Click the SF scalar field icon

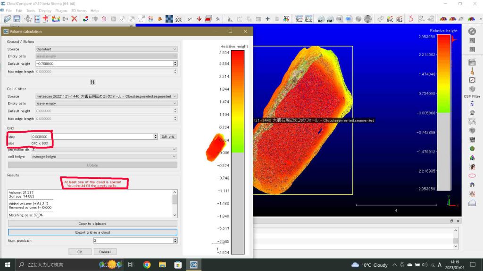[286, 19]
